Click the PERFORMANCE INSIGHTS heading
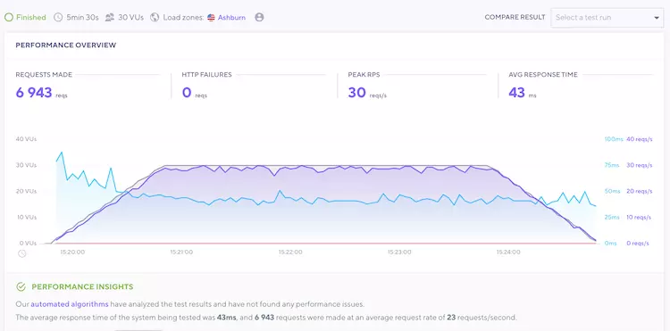 (x=82, y=286)
